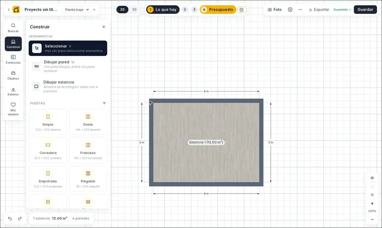Zoom out with the minus button

[372, 220]
